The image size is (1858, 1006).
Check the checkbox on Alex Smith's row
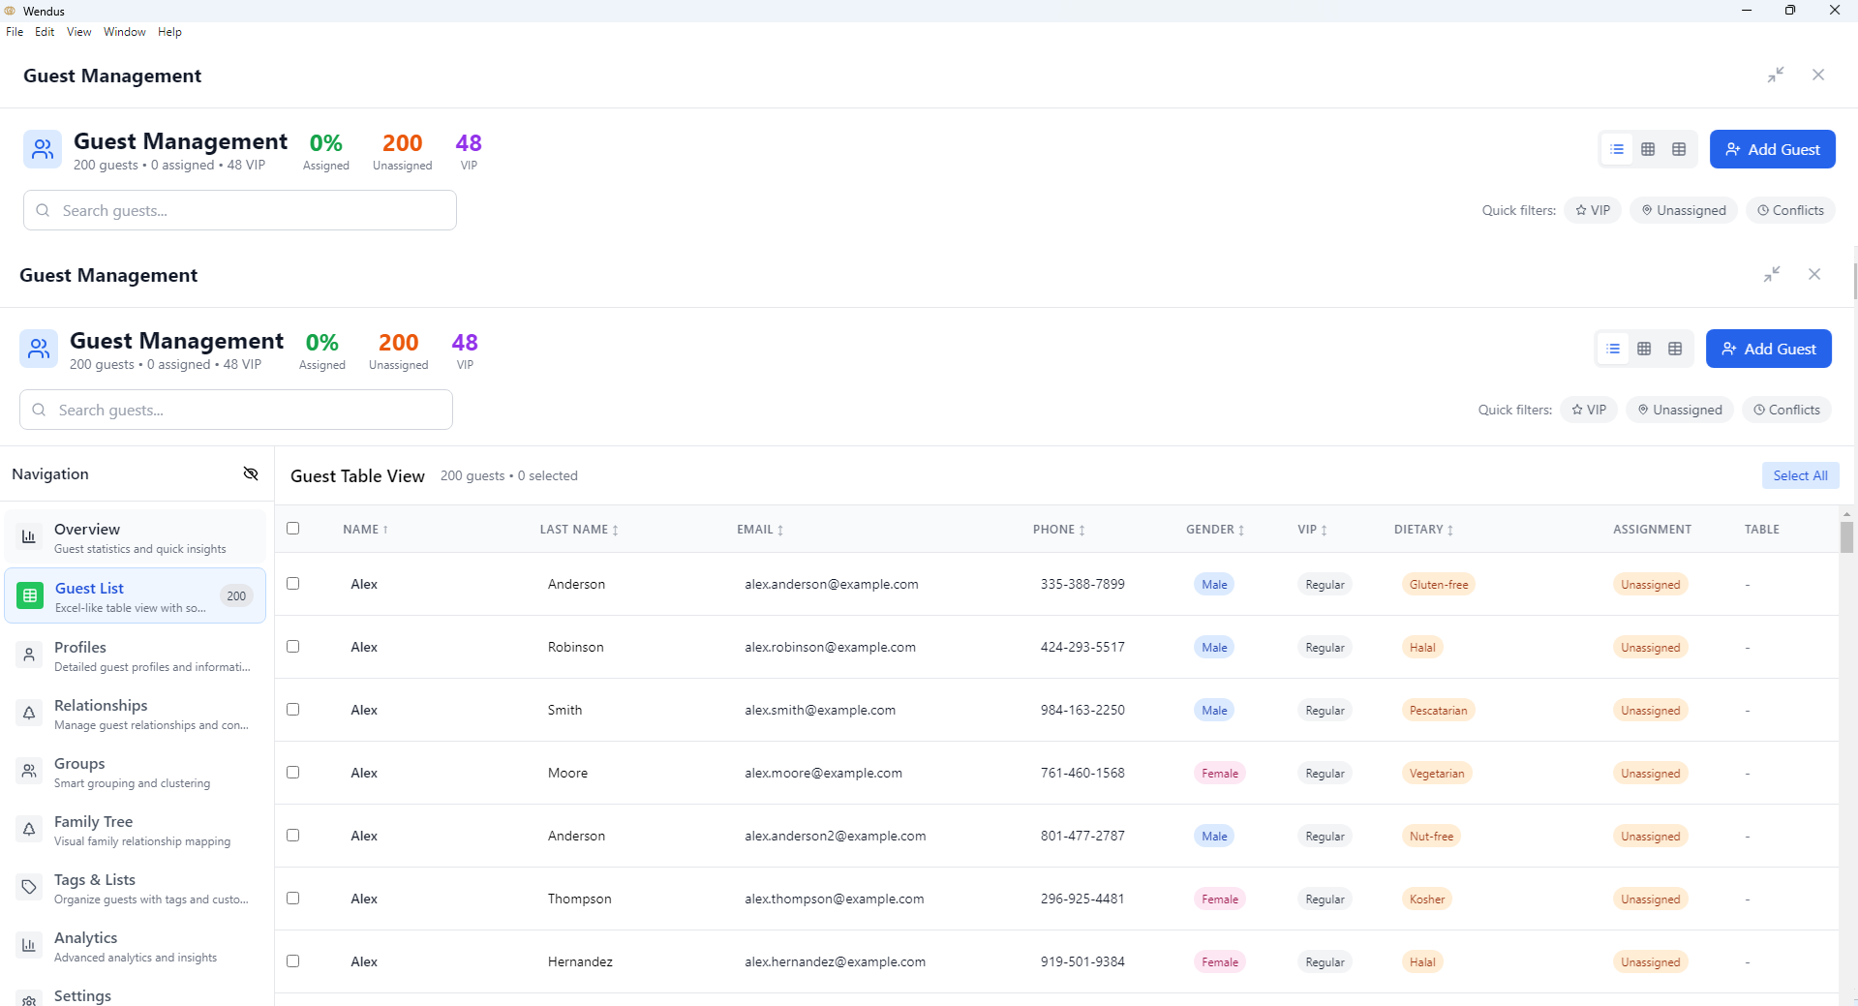tap(292, 709)
